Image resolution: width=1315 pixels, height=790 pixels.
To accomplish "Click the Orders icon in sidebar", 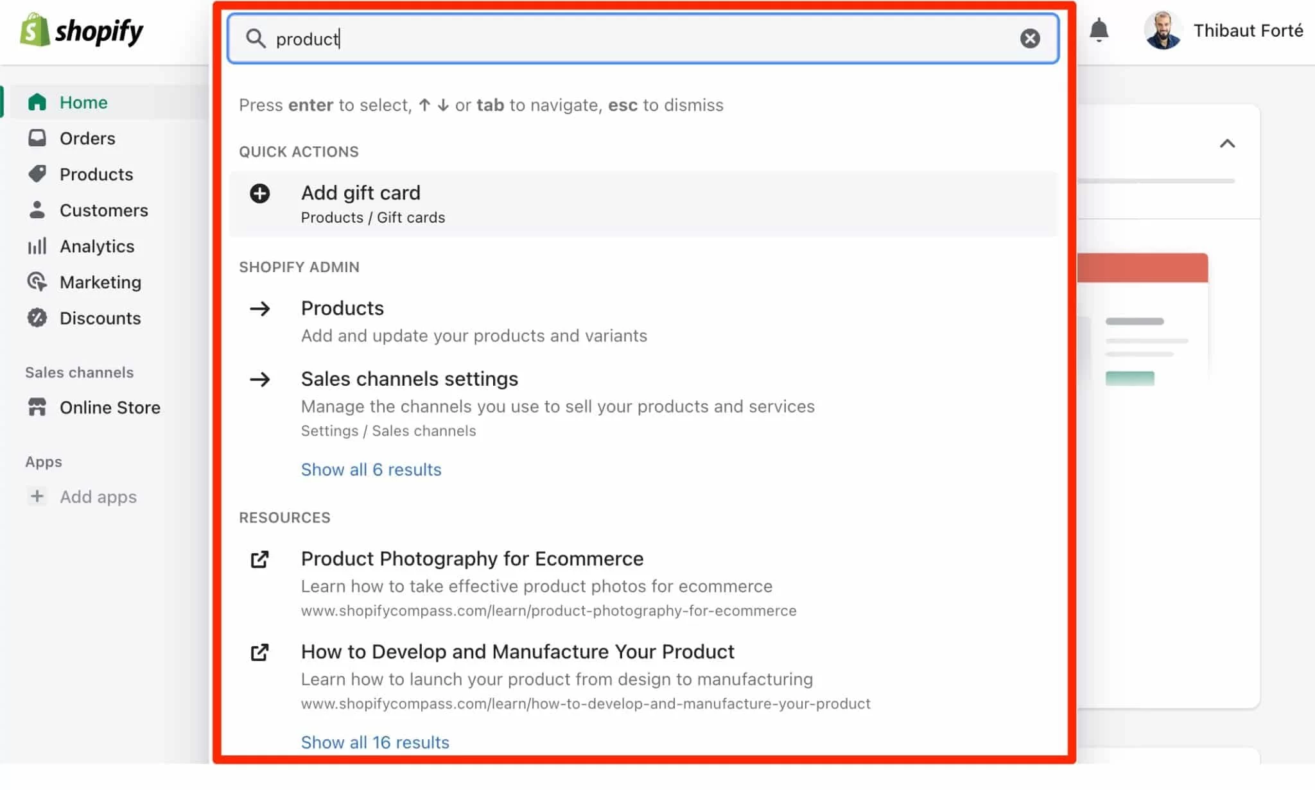I will pyautogui.click(x=38, y=139).
